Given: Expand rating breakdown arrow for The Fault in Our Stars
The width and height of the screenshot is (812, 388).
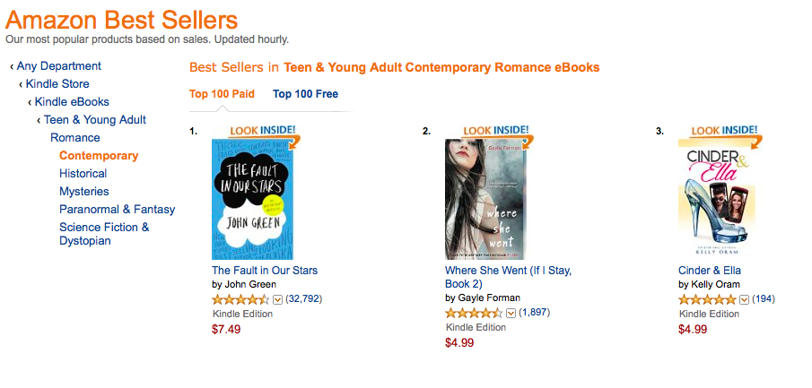Looking at the screenshot, I should tap(277, 299).
